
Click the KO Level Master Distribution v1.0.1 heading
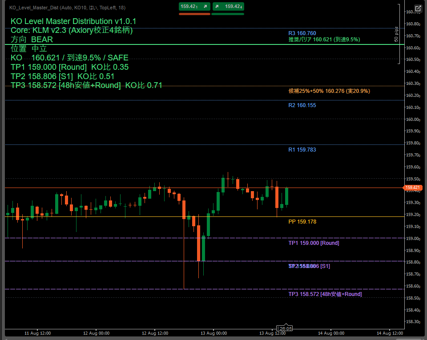pyautogui.click(x=73, y=21)
